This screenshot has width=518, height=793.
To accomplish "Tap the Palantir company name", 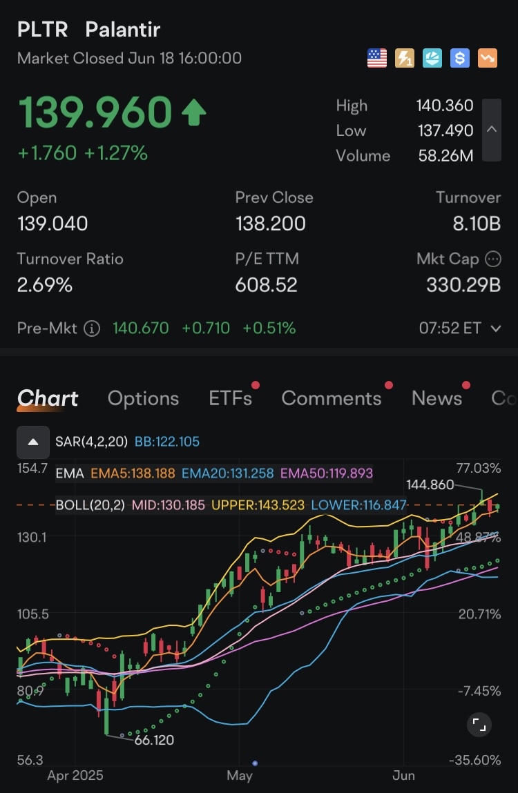I will [x=123, y=30].
